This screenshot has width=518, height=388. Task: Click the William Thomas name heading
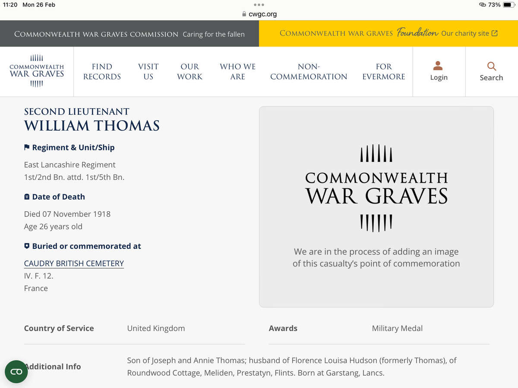pyautogui.click(x=92, y=126)
